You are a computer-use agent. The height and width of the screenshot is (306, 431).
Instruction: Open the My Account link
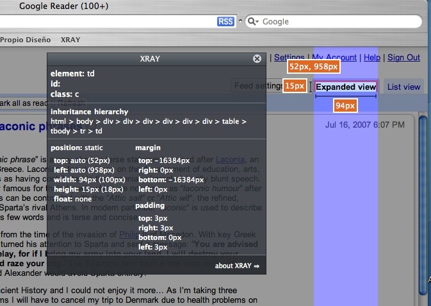click(x=334, y=57)
